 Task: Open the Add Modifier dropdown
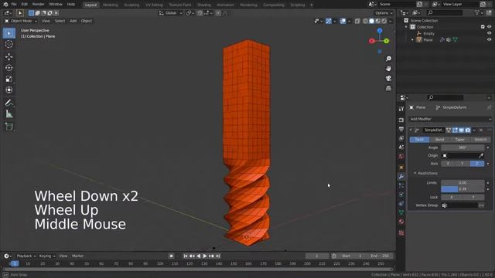pos(450,119)
